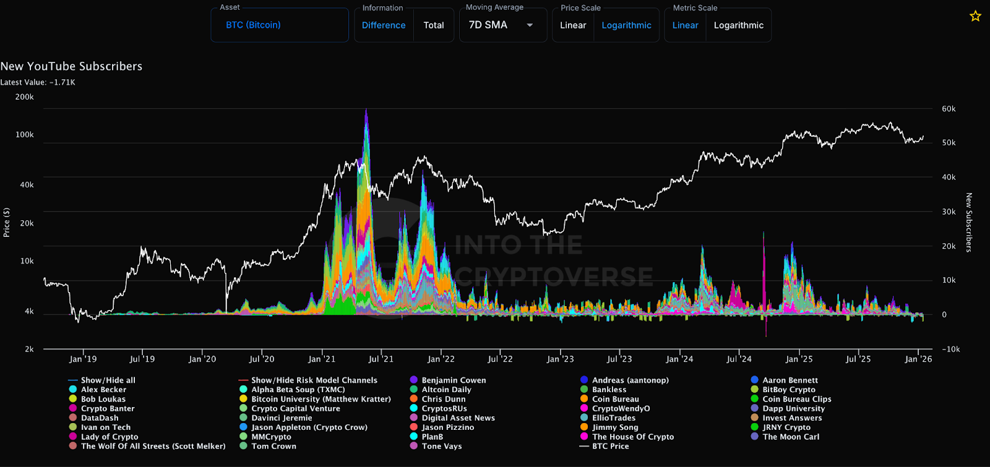Click the yellow star favorite icon

[x=975, y=16]
